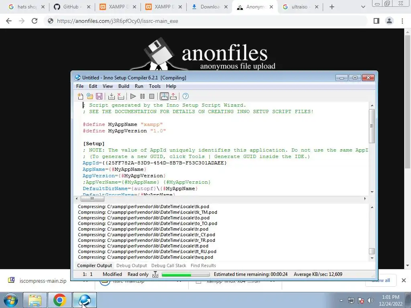Switch to Compiler Output tab
Screen dimensions: 411x308
[94, 265]
